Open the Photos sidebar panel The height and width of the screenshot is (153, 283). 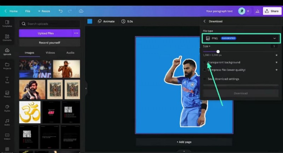pos(7,94)
